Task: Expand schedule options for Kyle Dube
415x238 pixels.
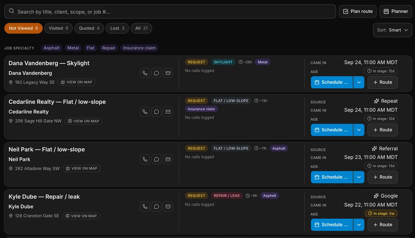Action: 359,225
